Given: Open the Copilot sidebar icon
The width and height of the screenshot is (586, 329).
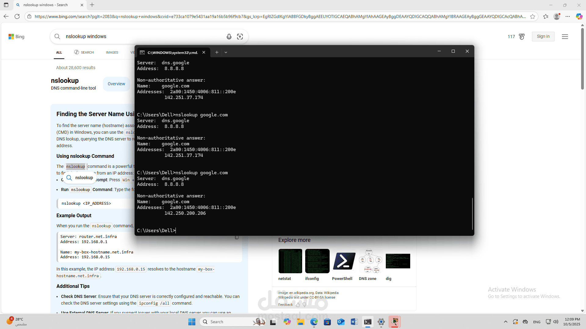Looking at the screenshot, I should pos(579,16).
